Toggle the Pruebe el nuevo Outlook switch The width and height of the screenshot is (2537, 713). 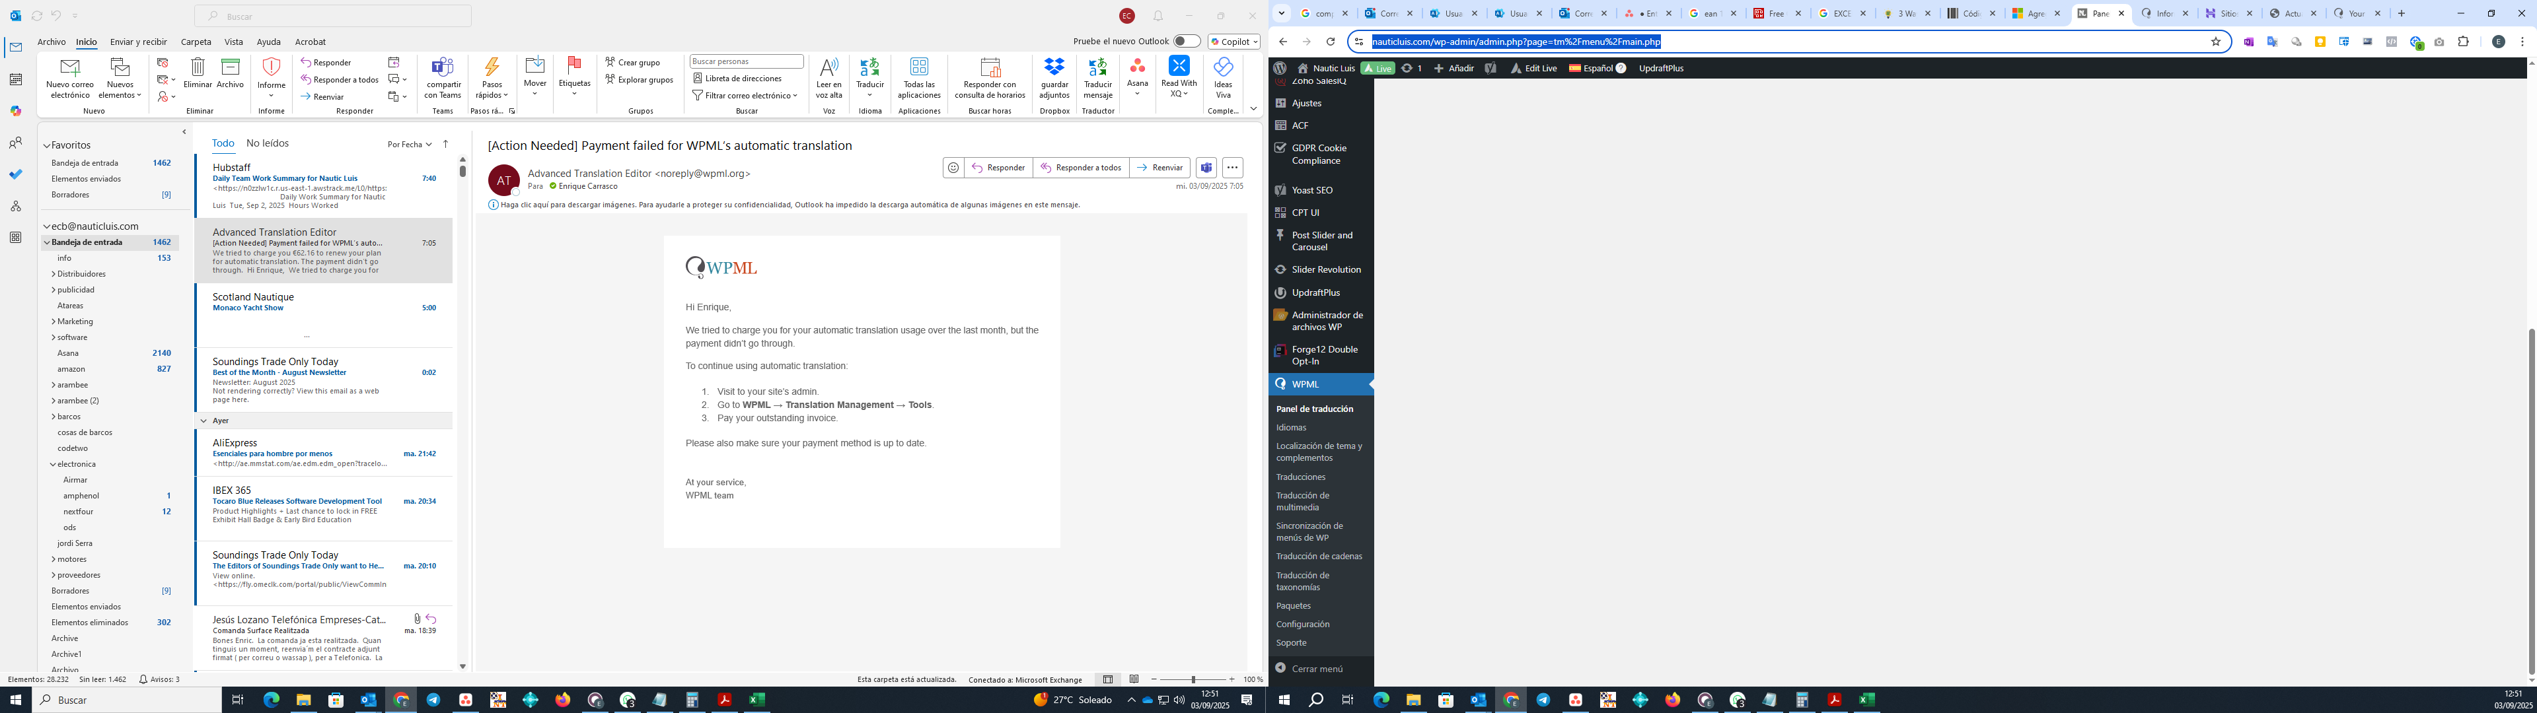point(1187,42)
